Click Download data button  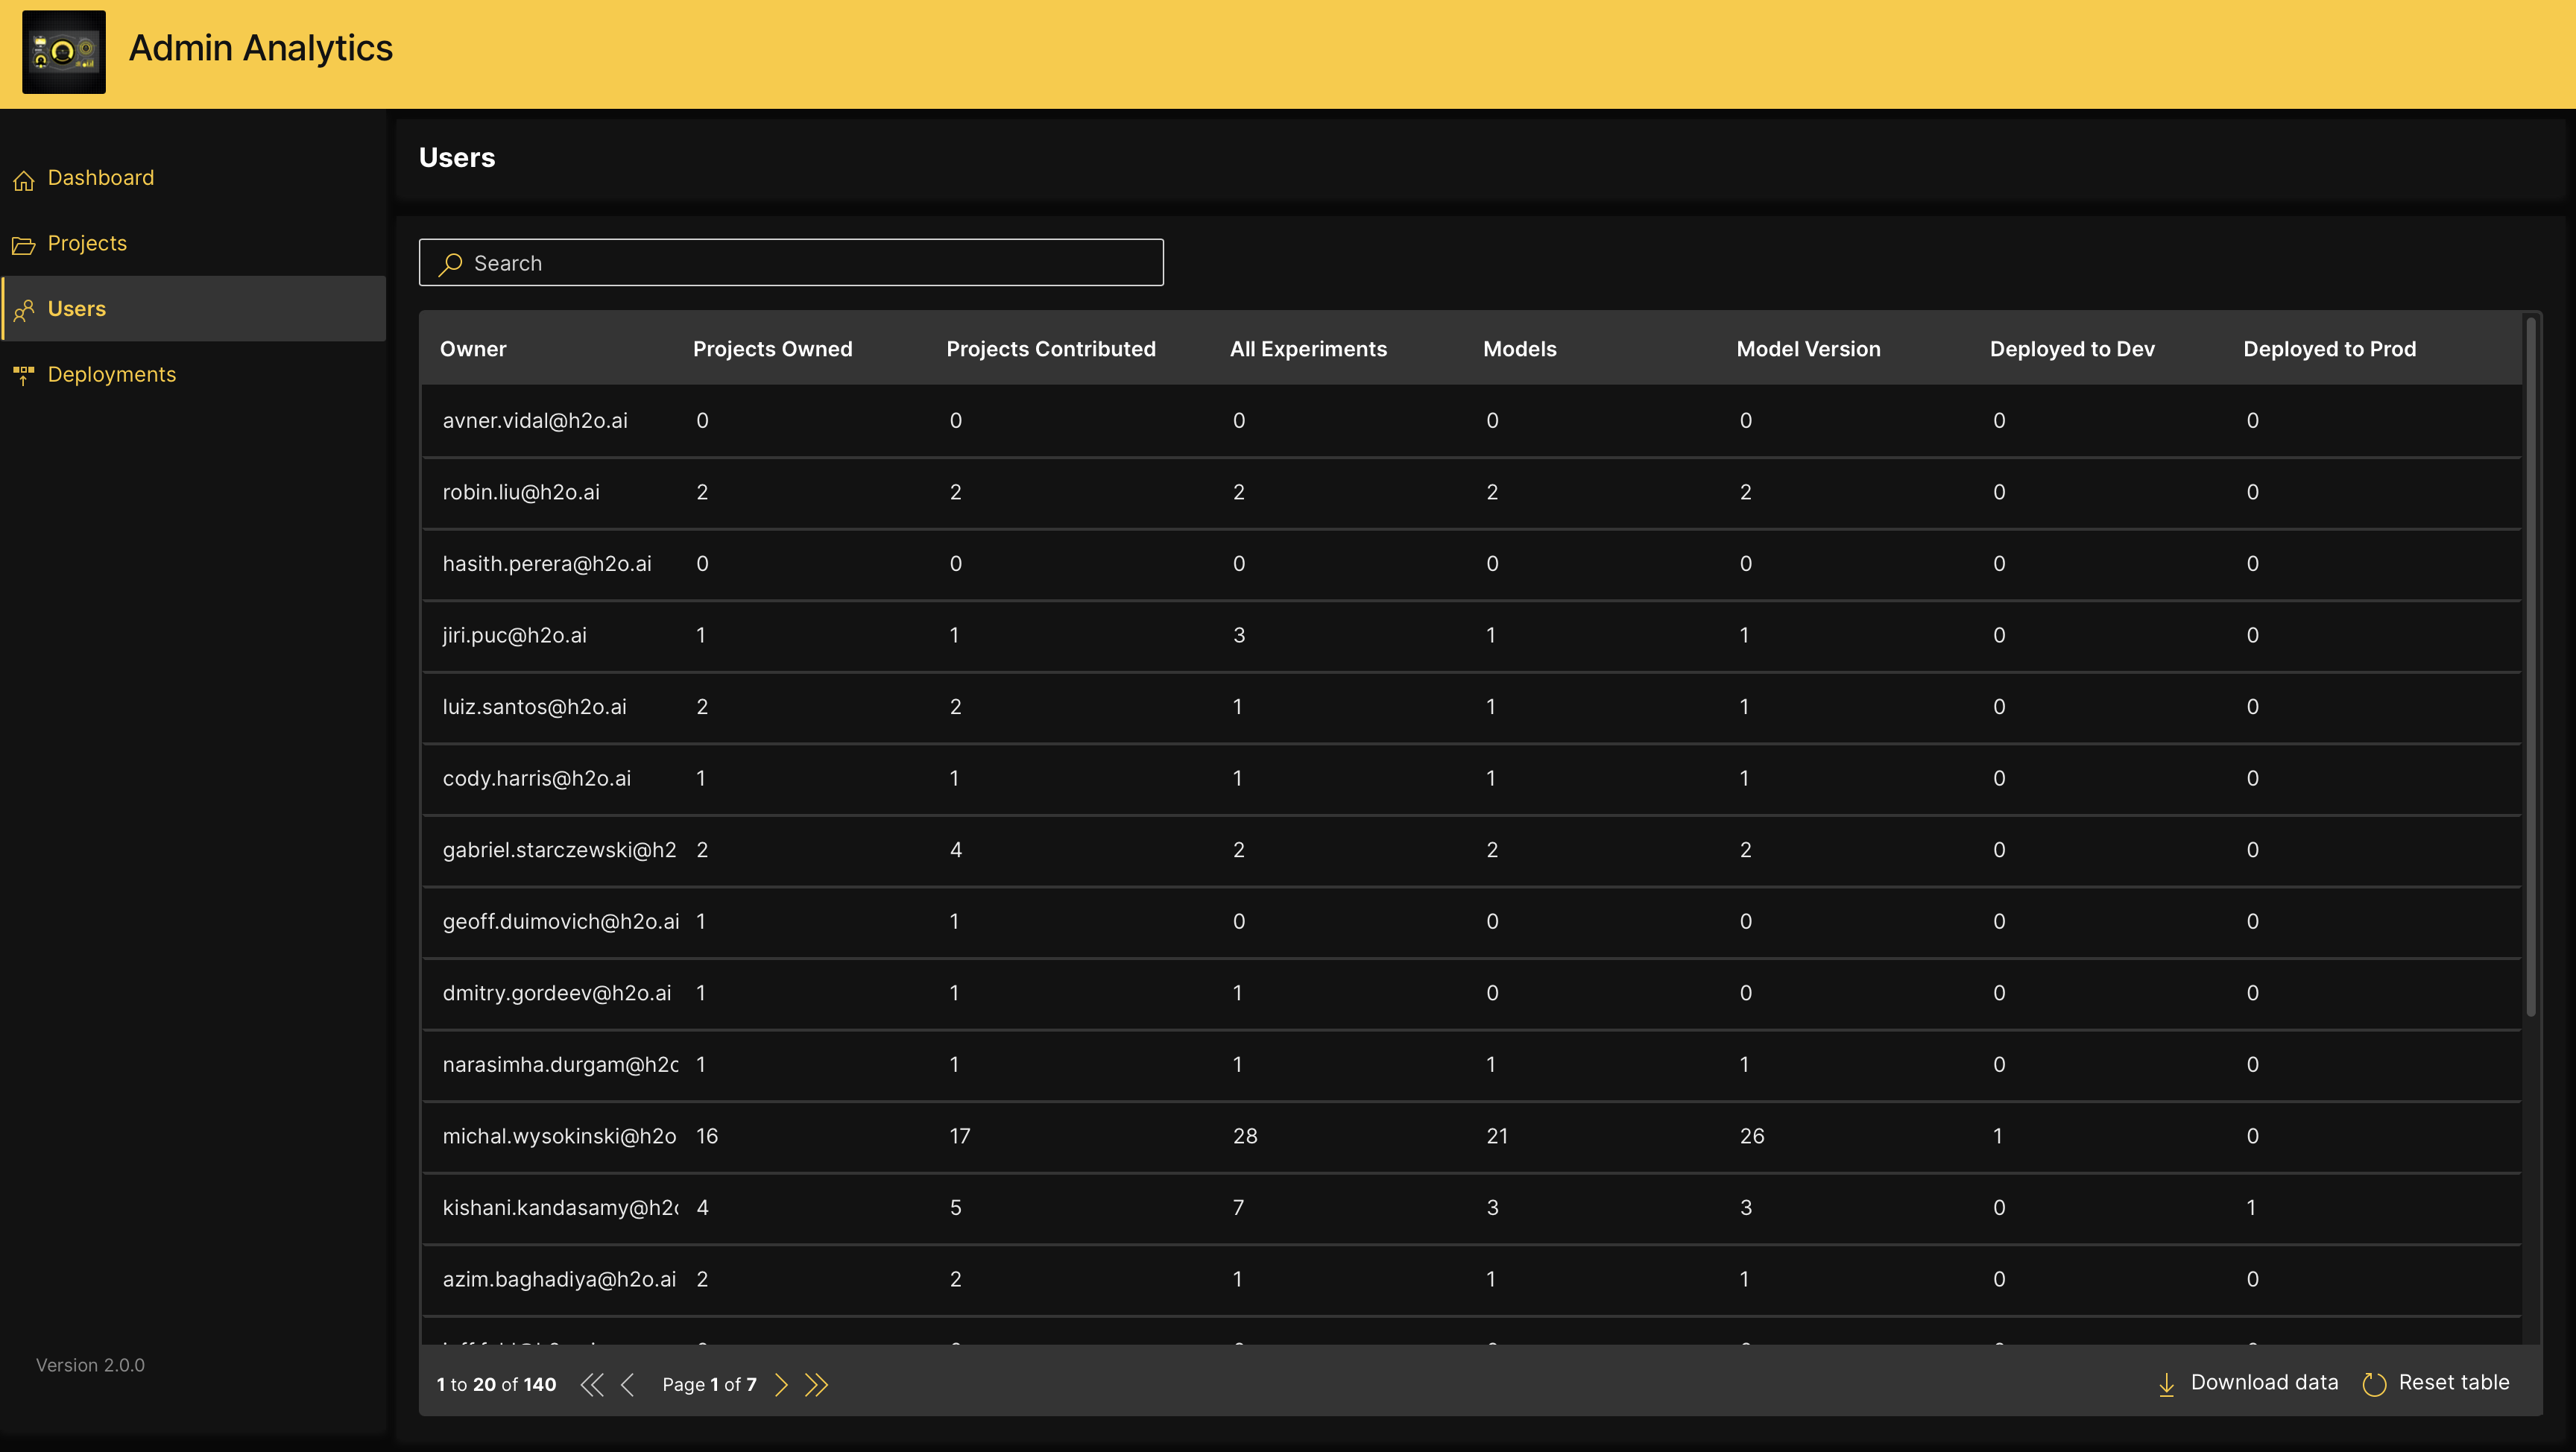click(2249, 1383)
